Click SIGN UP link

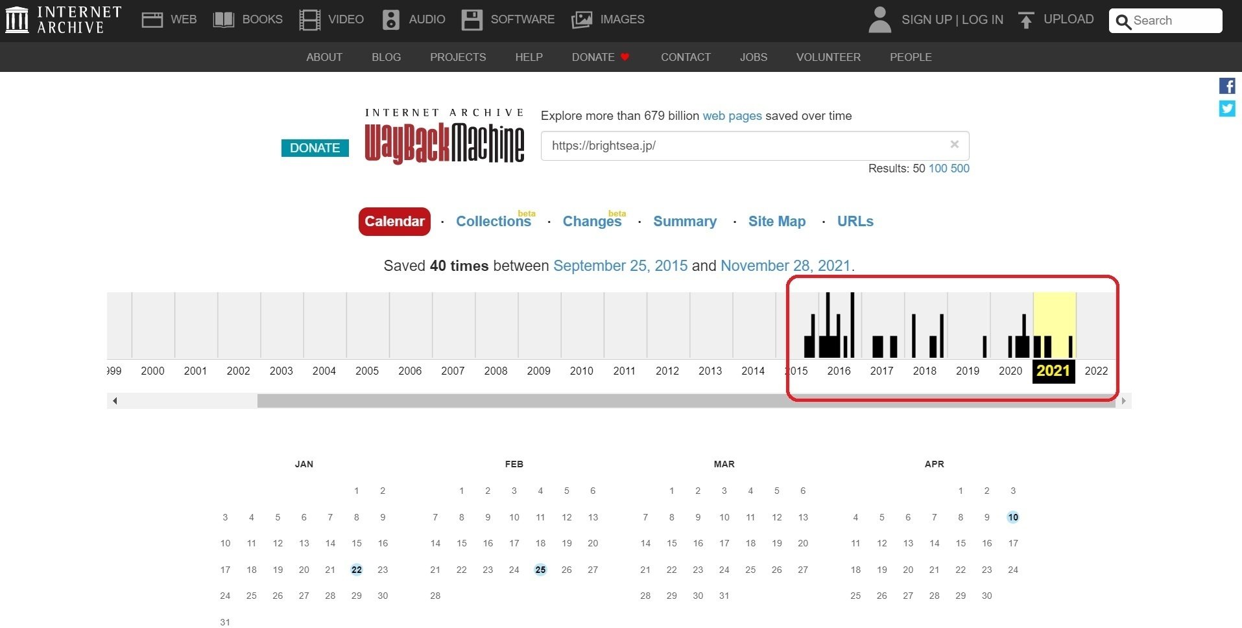(926, 20)
